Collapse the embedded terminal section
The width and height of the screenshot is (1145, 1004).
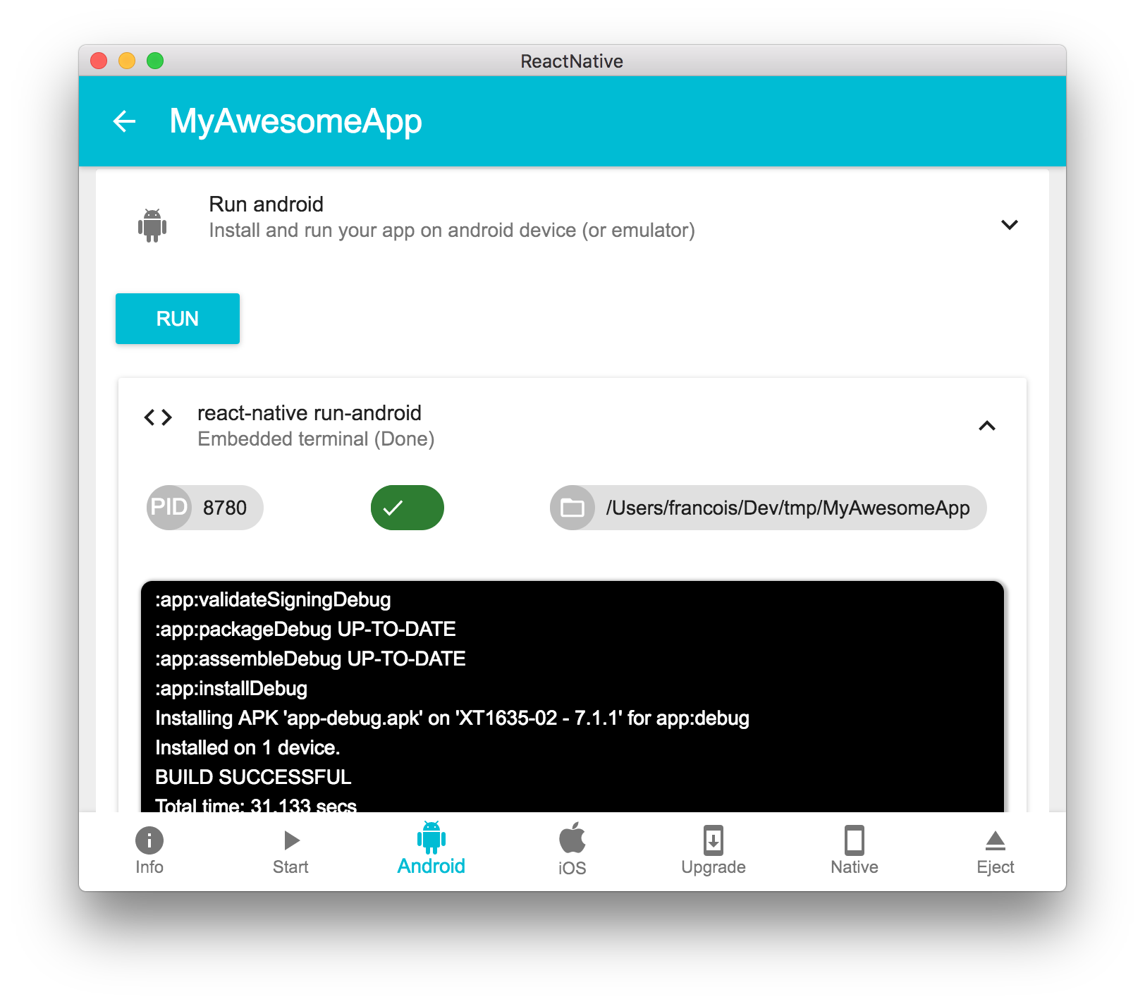tap(987, 426)
